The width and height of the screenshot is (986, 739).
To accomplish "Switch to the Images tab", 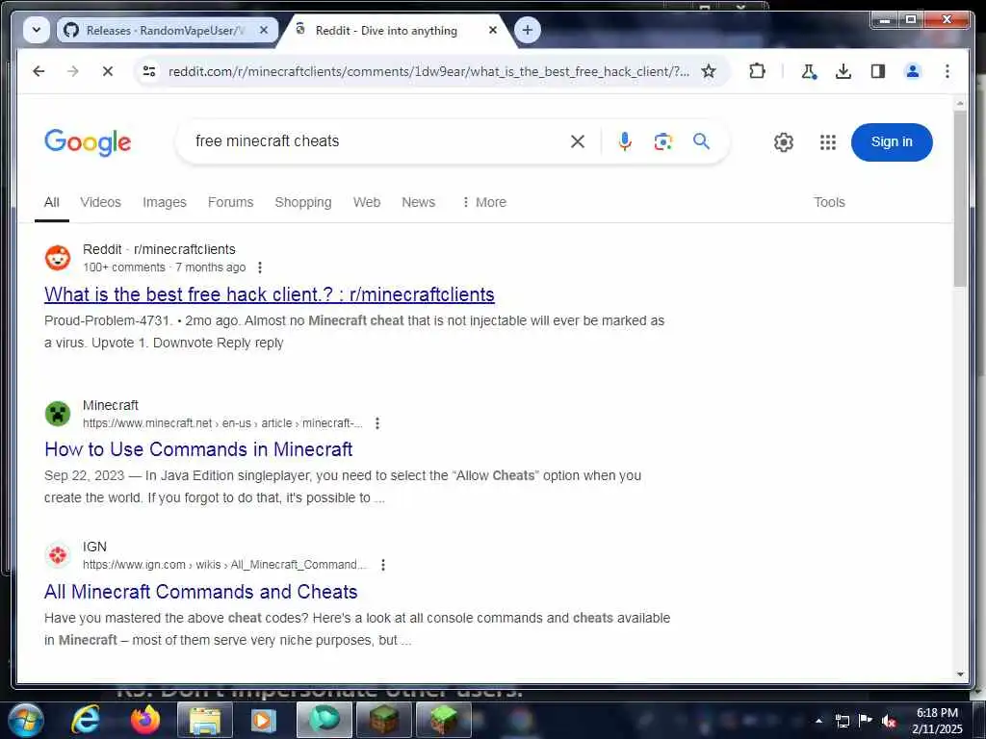I will (x=164, y=202).
